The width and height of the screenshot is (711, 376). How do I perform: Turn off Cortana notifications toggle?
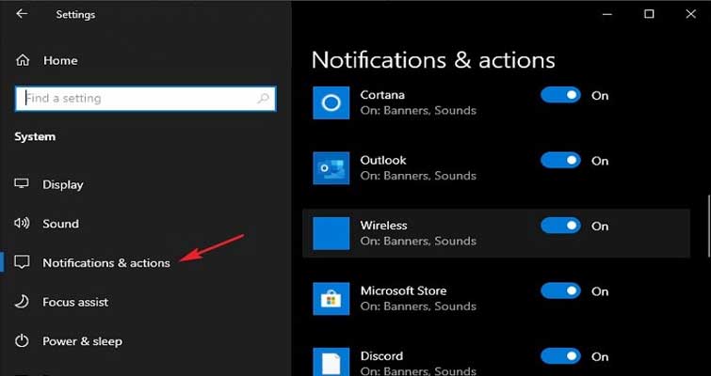[560, 95]
